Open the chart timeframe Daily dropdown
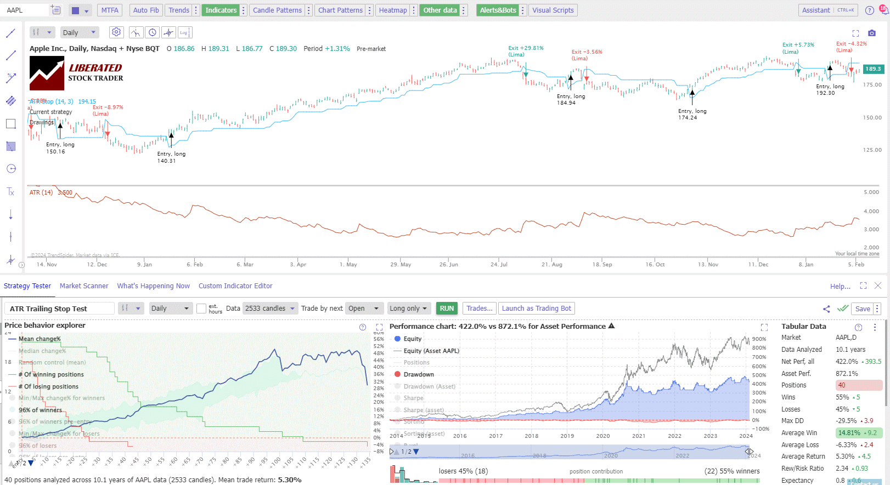Screen dimensions: 890x485 point(80,32)
